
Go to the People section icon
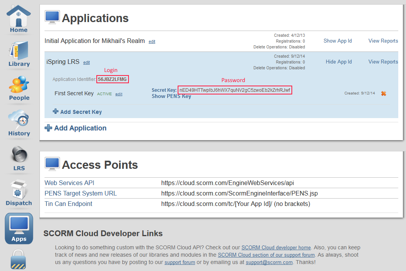[x=19, y=87]
